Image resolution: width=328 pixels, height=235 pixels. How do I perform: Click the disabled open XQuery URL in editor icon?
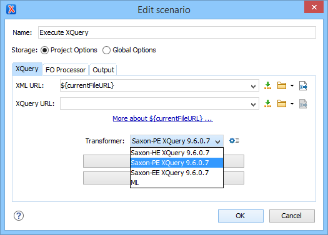[x=303, y=103]
